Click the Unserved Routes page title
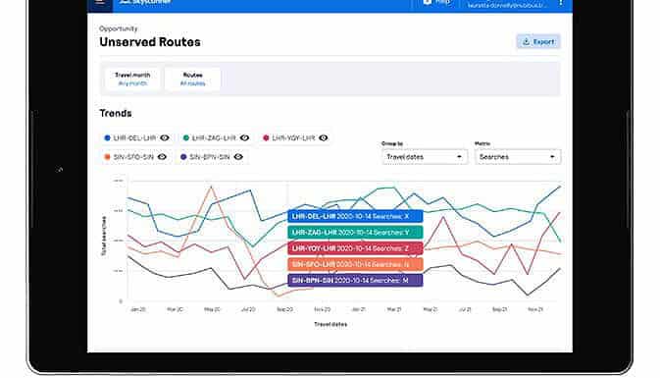This screenshot has width=660, height=378. point(150,42)
